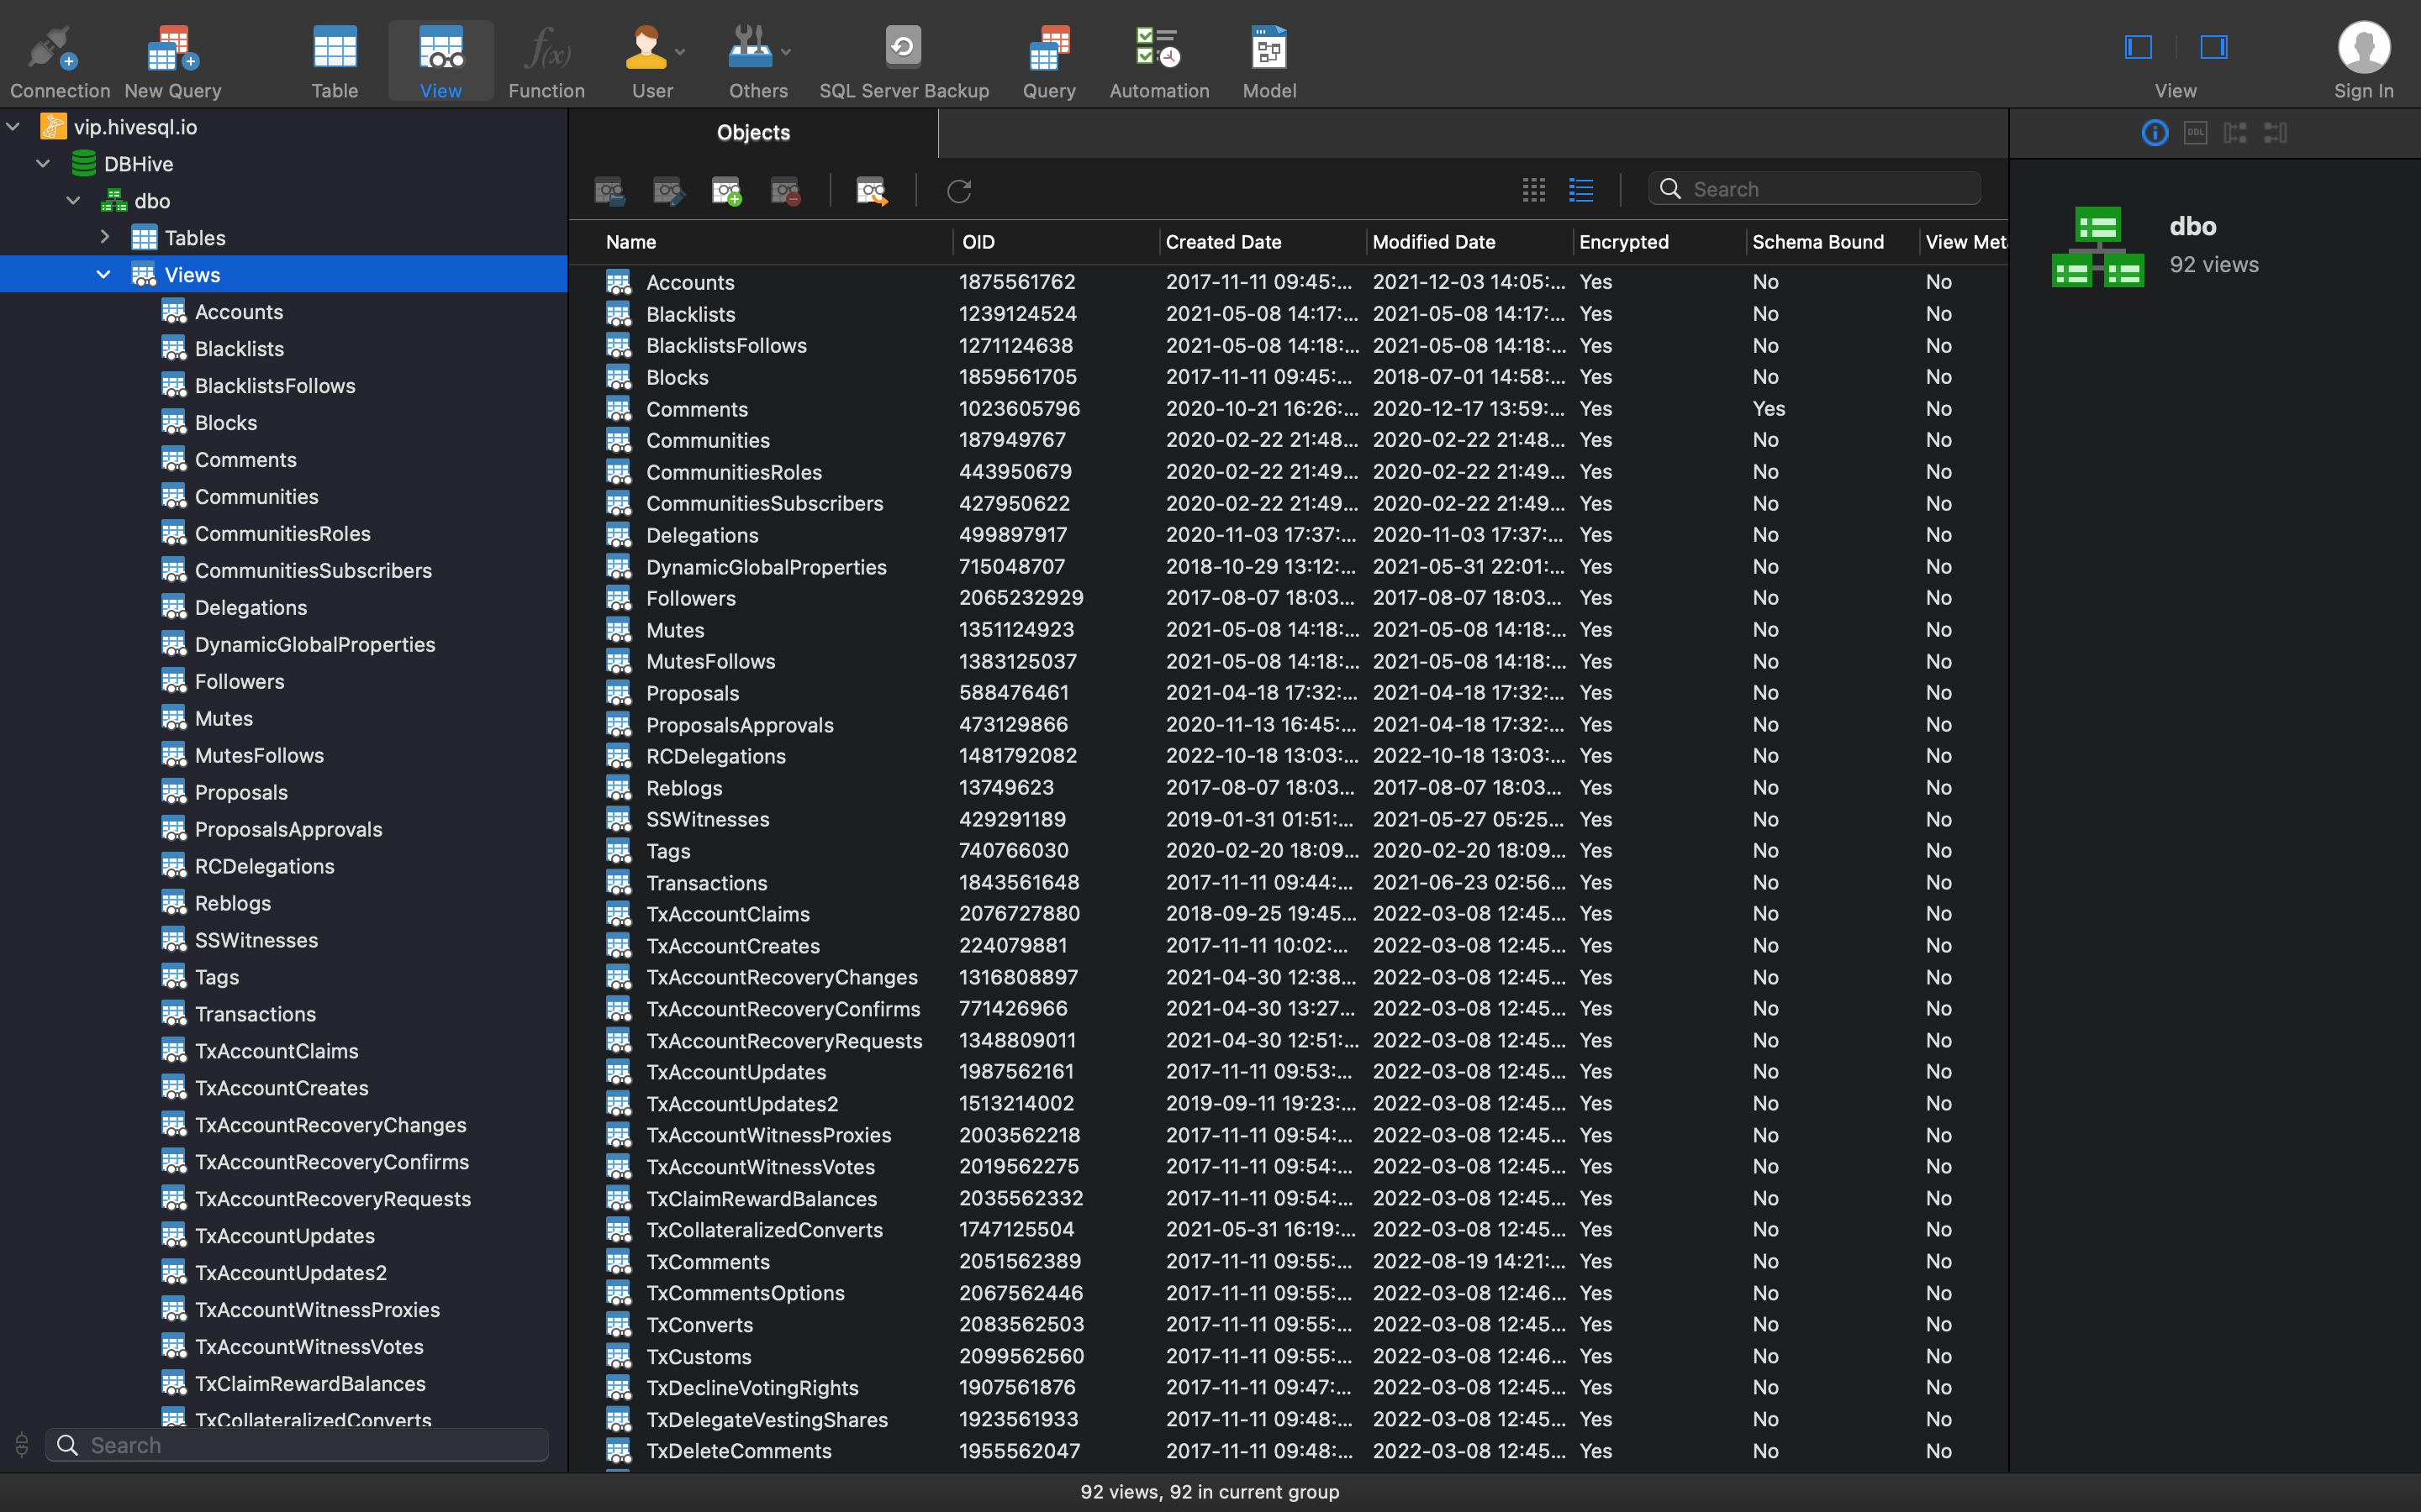Viewport: 2421px width, 1512px height.
Task: Select TxAccountWitnessVotes in sidebar tree
Action: coord(309,1347)
